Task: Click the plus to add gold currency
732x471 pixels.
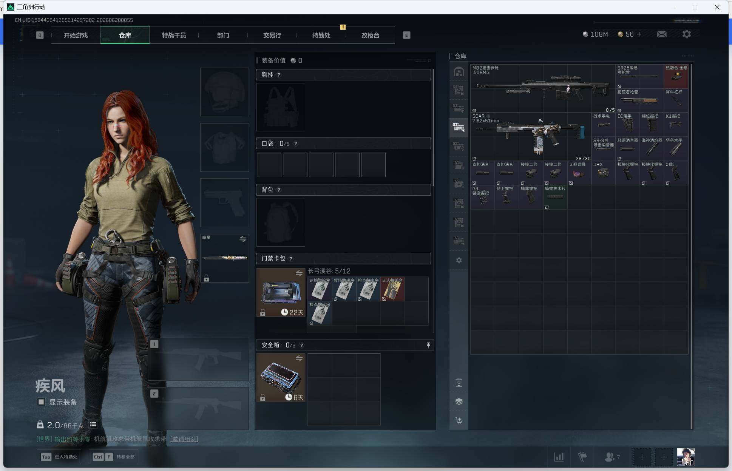Action: [639, 34]
